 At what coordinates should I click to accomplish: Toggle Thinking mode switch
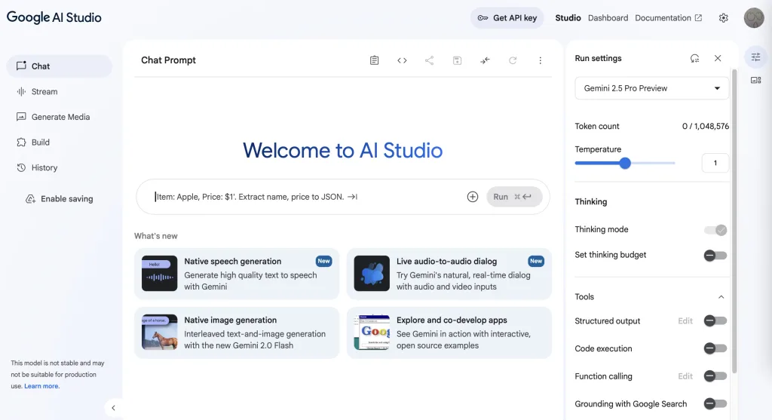click(715, 230)
